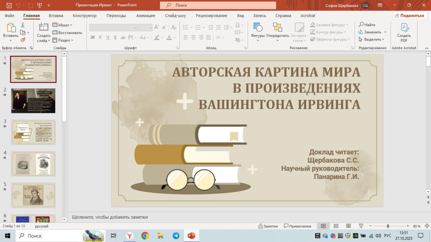Viewport: 431px width, 242px height.
Task: Open the Shapes gallery icon
Action: pos(258,28)
